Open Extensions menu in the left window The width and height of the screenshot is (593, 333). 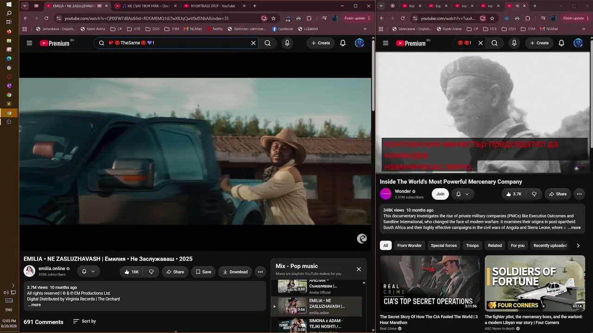[309, 18]
